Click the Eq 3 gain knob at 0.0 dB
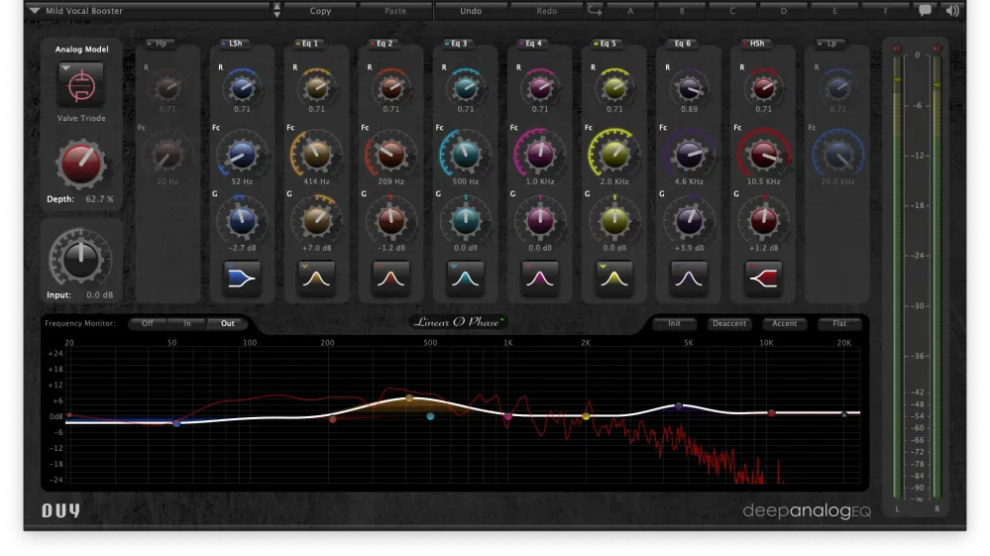 tap(466, 220)
